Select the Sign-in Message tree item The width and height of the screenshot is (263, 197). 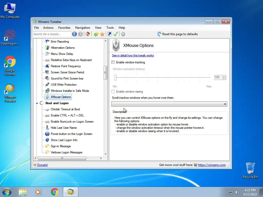tap(61, 146)
